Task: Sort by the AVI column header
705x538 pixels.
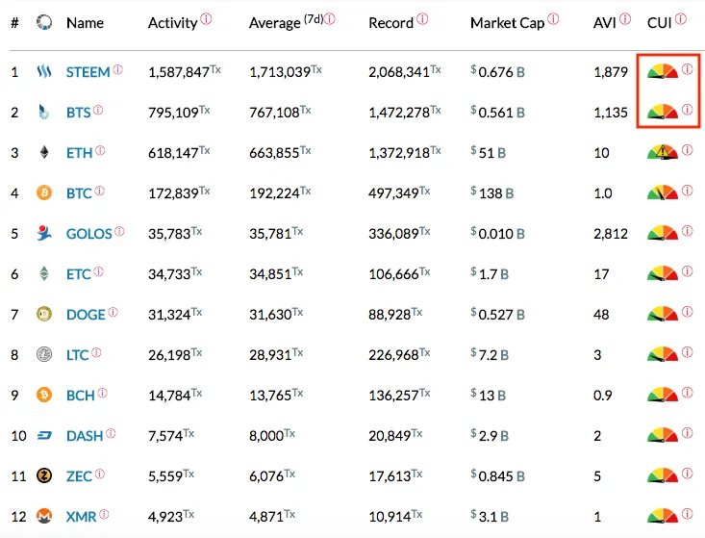Action: (x=604, y=22)
